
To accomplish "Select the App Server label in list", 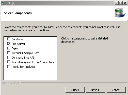I will [x=18, y=44].
